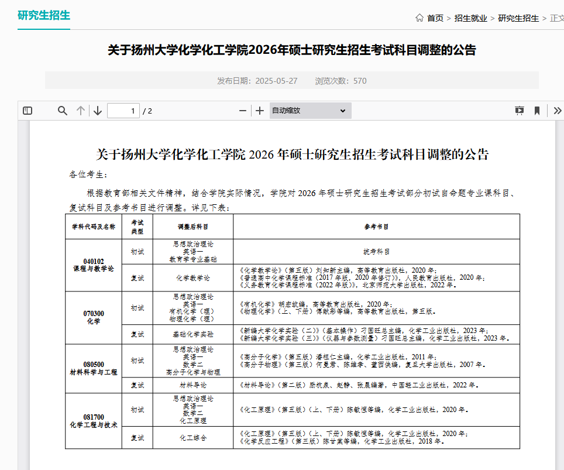The height and width of the screenshot is (470, 564).
Task: Click the 发布日期 2025-05-27 text
Action: pos(257,81)
